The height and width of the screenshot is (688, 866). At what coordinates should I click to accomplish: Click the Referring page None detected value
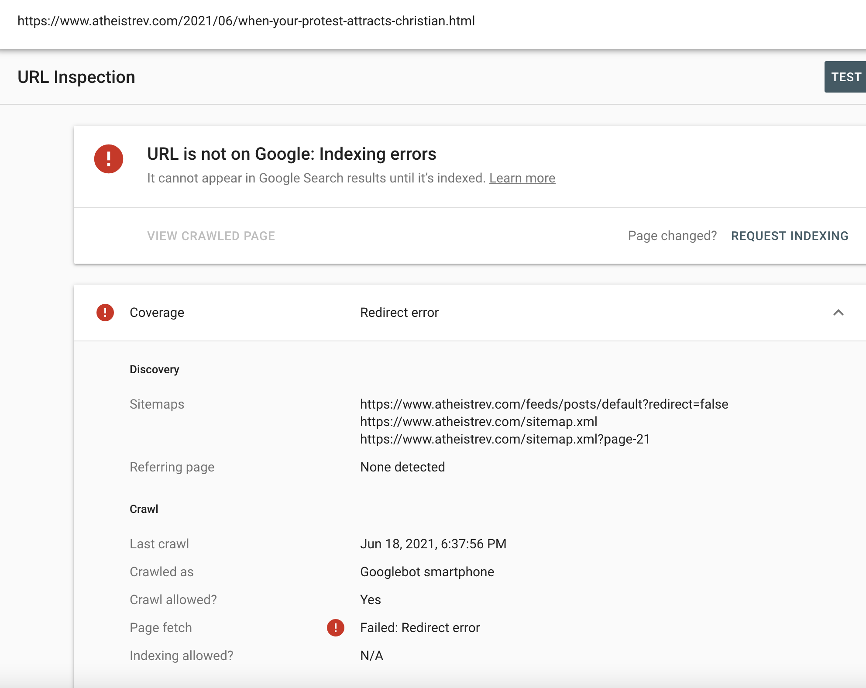tap(402, 467)
